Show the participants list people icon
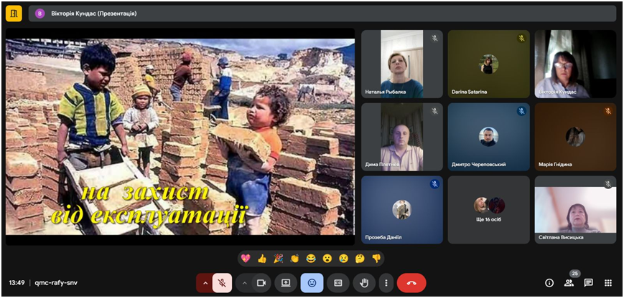 point(569,283)
